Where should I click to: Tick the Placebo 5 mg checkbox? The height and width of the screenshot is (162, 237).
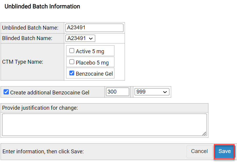coord(72,62)
